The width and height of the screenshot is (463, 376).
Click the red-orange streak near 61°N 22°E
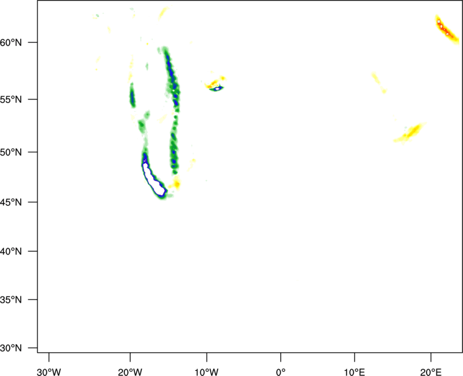tap(447, 30)
